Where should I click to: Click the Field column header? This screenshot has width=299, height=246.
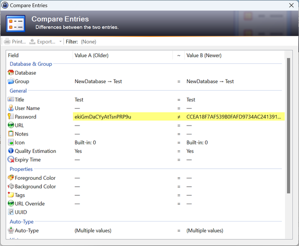(x=39, y=55)
